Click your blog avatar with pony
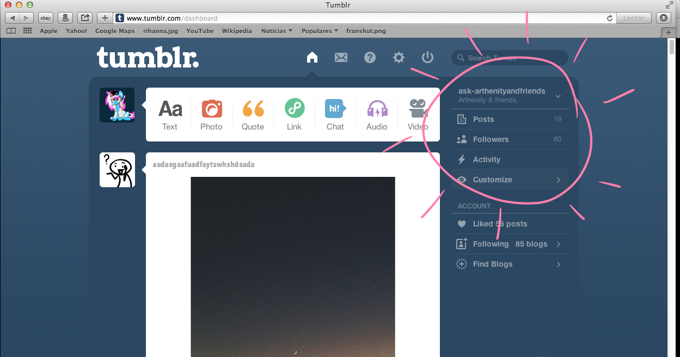680x357 pixels. pos(117,105)
